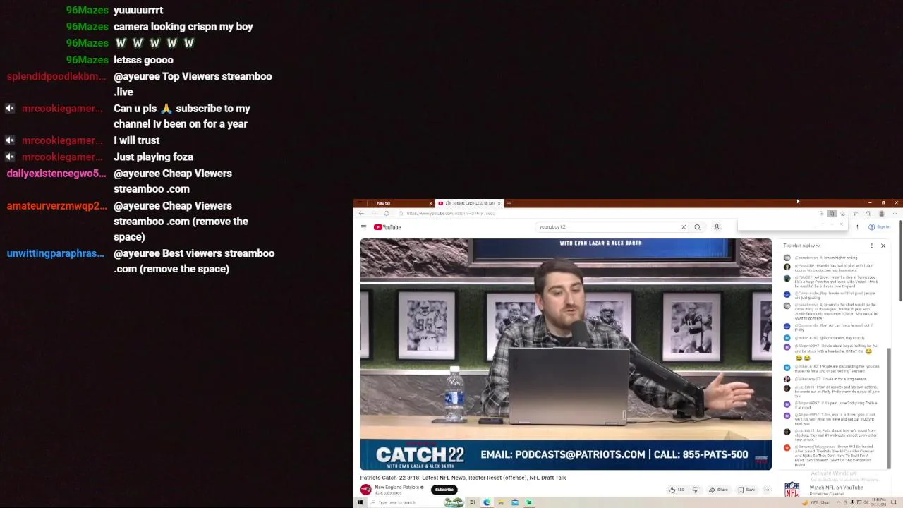This screenshot has width=903, height=508.
Task: Click amateurverzmwqp2 username in stream chat
Action: (56, 205)
